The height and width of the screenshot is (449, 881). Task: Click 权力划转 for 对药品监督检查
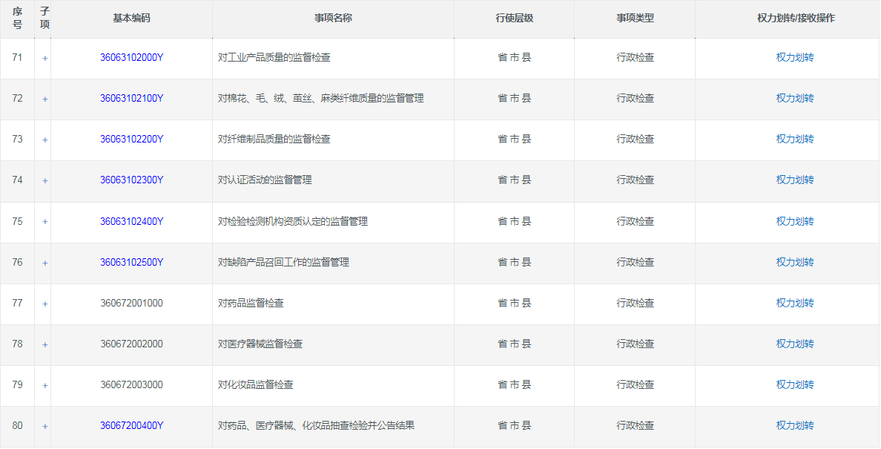tap(795, 303)
